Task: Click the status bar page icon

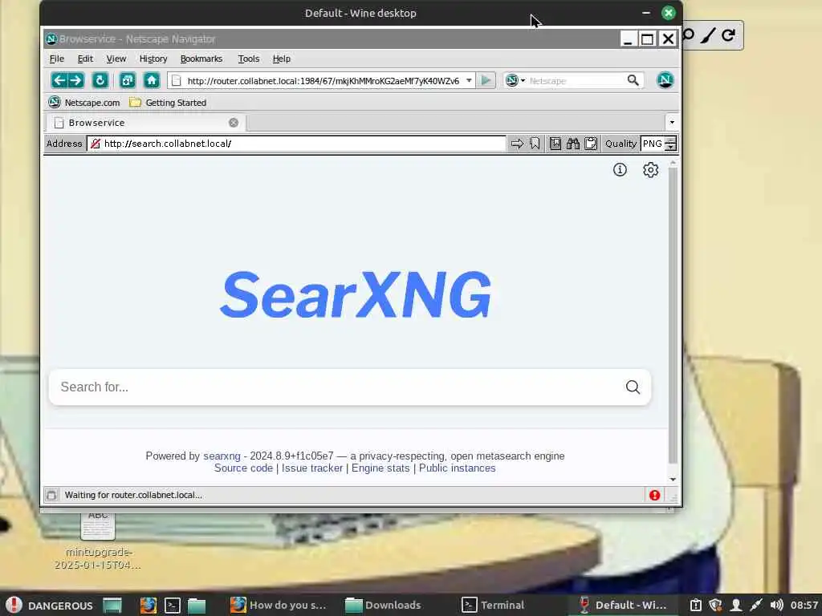Action: coord(51,495)
